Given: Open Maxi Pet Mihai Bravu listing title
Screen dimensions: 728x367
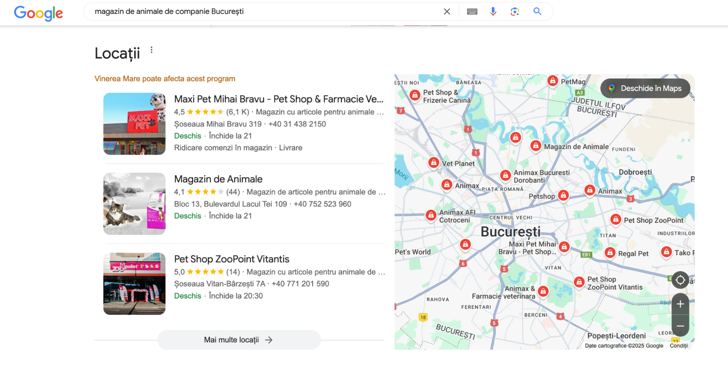Looking at the screenshot, I should coord(279,99).
